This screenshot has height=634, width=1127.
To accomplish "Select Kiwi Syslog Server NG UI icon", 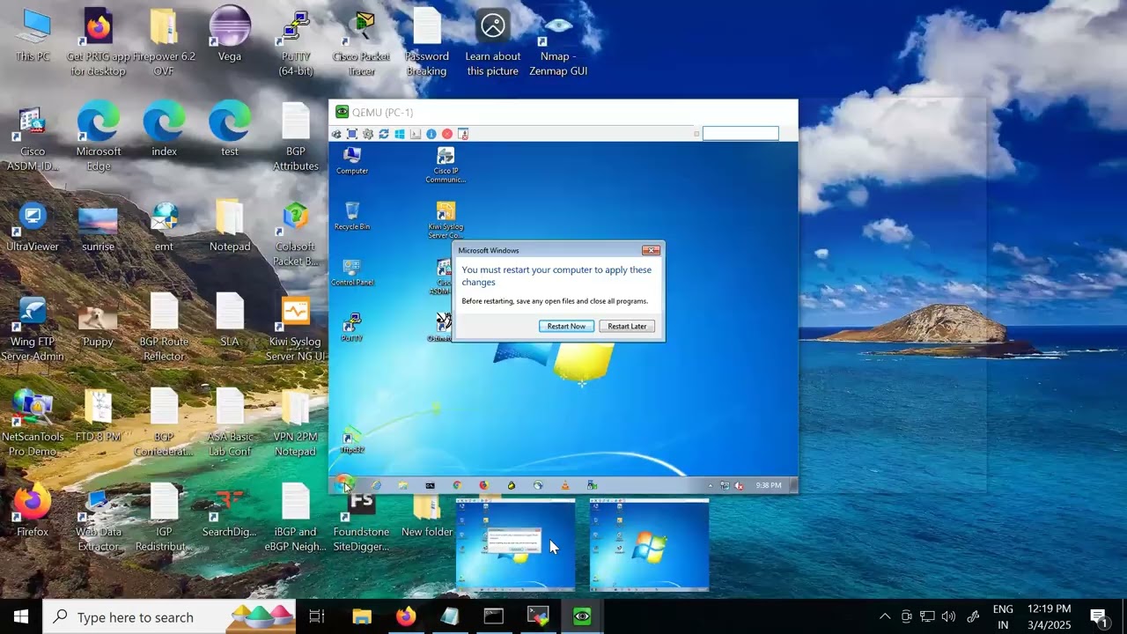I will [x=296, y=329].
